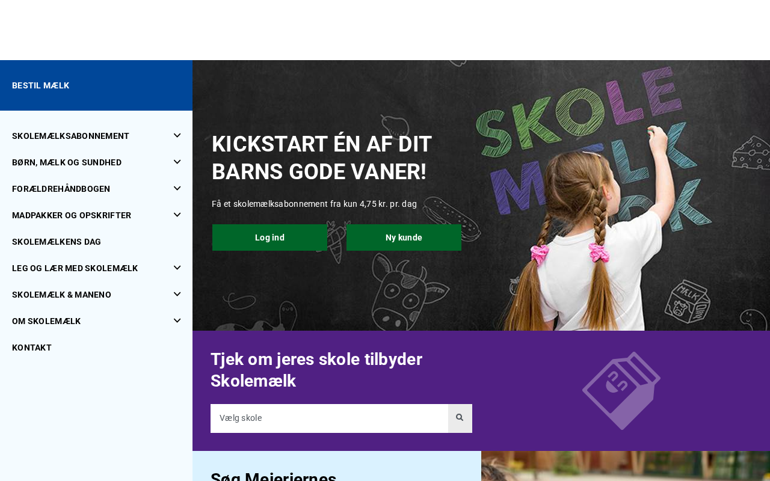
Task: Click the magnifier search icon button
Action: point(460,418)
